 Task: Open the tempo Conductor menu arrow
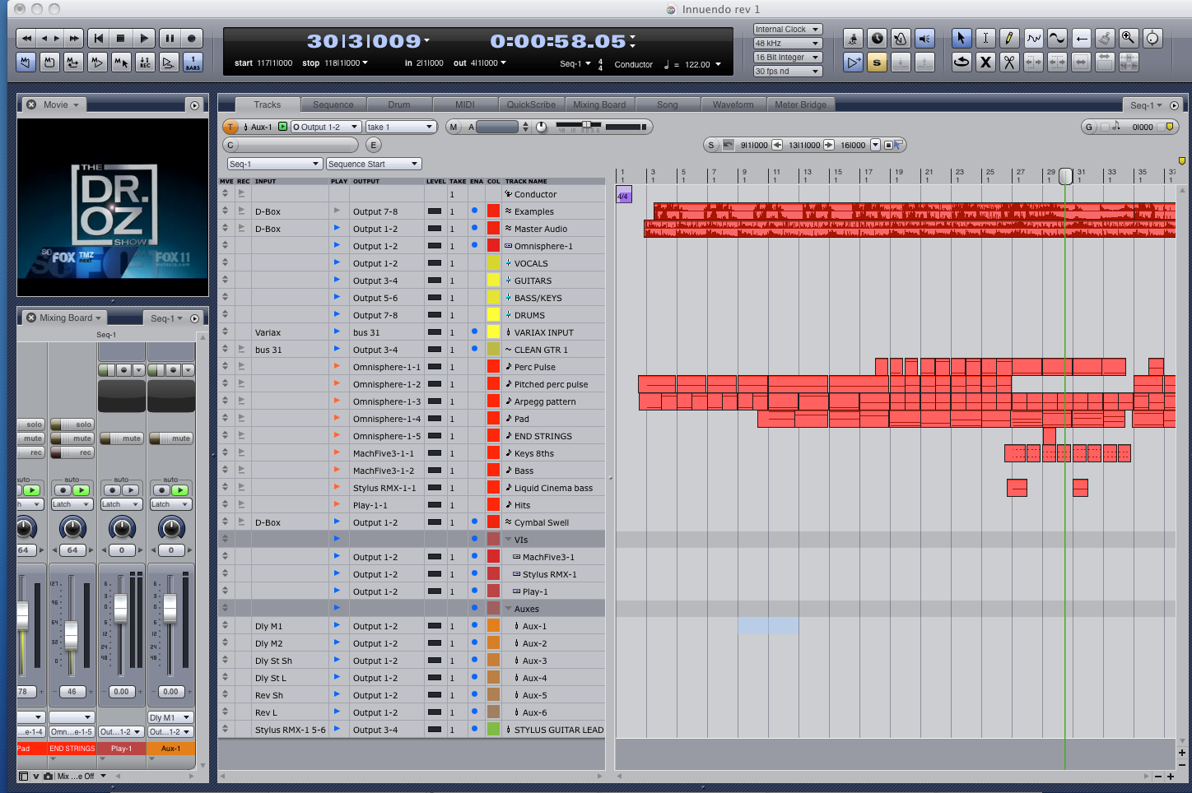[718, 64]
